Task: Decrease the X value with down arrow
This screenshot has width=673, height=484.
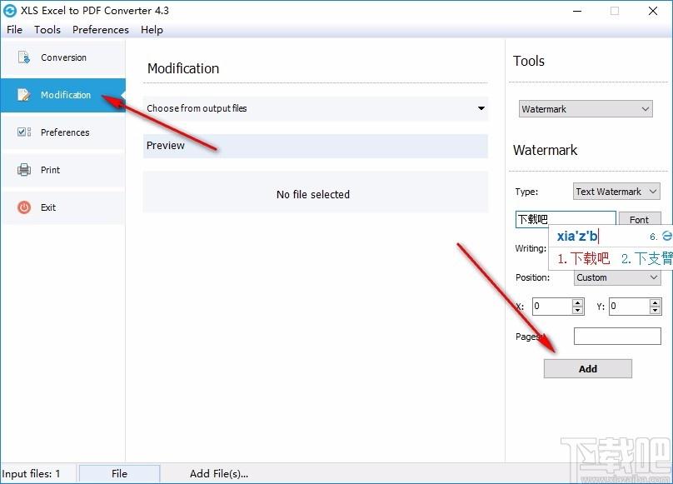Action: point(578,311)
